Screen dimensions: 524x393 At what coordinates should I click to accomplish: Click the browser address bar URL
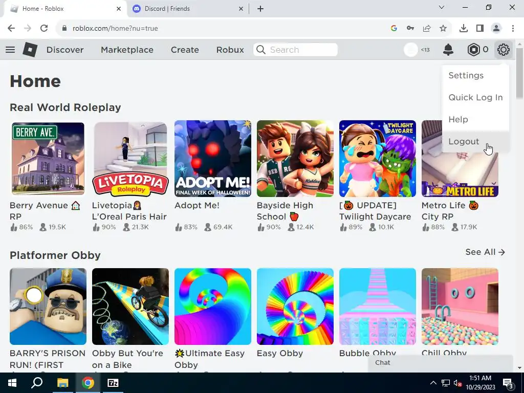coord(115,29)
